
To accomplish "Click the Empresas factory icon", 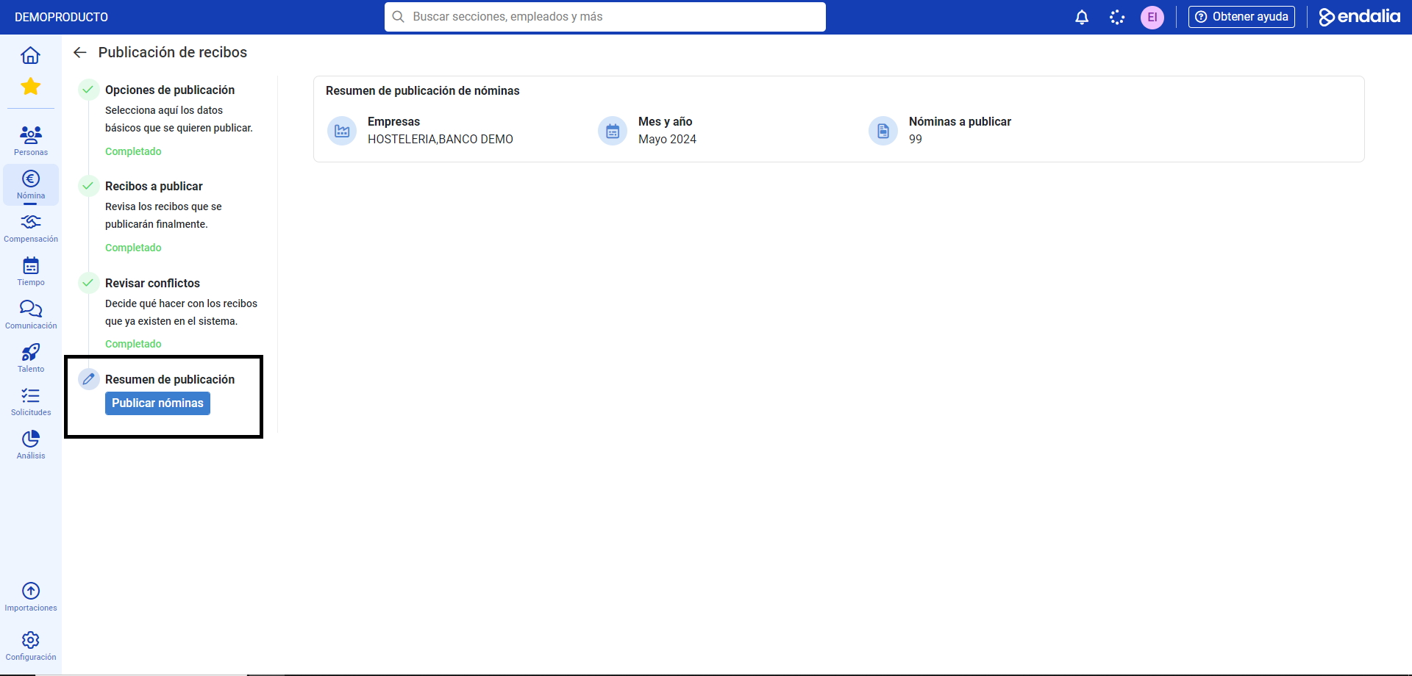I will click(x=342, y=131).
